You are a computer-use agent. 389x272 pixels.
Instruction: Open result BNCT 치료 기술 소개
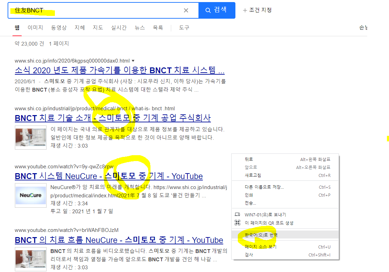tap(113, 118)
